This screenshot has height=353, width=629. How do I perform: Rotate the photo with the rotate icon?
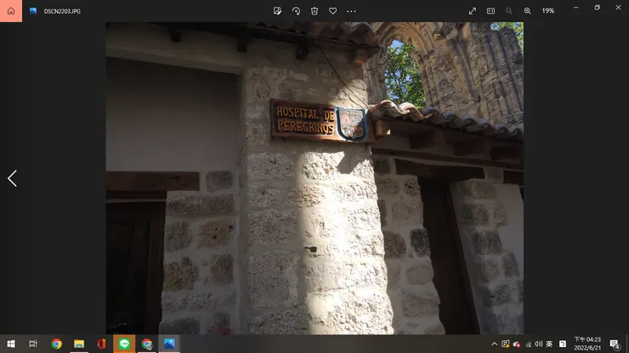click(296, 11)
